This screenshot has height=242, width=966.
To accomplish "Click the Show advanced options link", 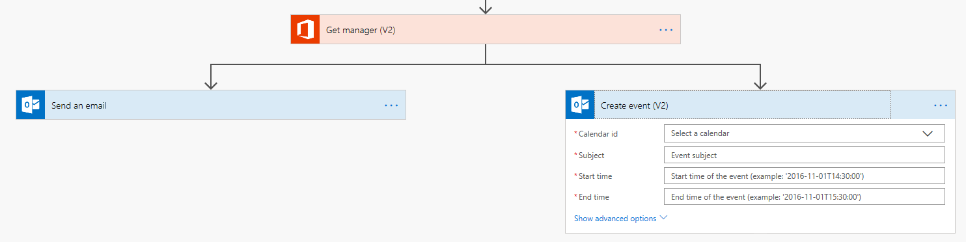I will coord(615,219).
